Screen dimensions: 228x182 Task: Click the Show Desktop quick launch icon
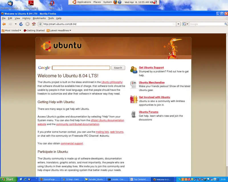[21, 179]
